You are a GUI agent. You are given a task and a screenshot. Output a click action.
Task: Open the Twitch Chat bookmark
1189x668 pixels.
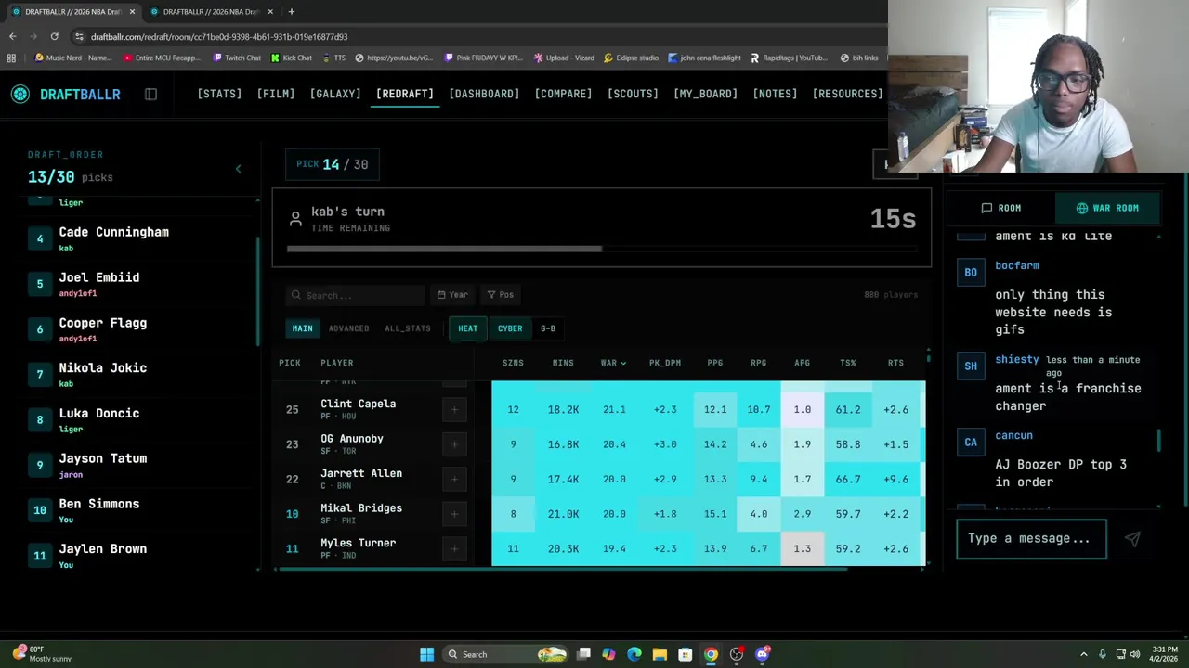[236, 58]
